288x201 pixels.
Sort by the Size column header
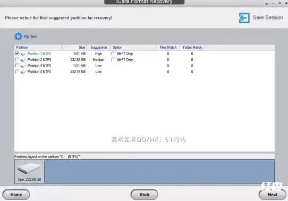74,48
